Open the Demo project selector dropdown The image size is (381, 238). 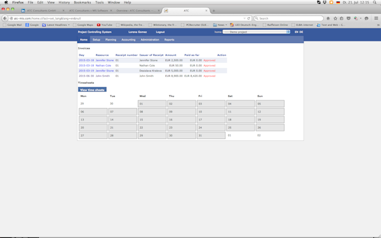click(257, 32)
